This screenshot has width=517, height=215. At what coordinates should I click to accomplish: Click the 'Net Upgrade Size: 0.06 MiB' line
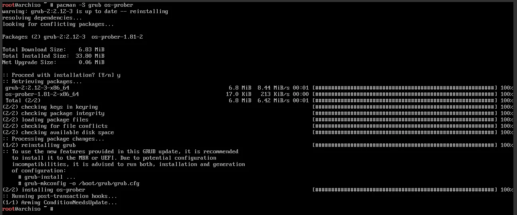(x=53, y=63)
